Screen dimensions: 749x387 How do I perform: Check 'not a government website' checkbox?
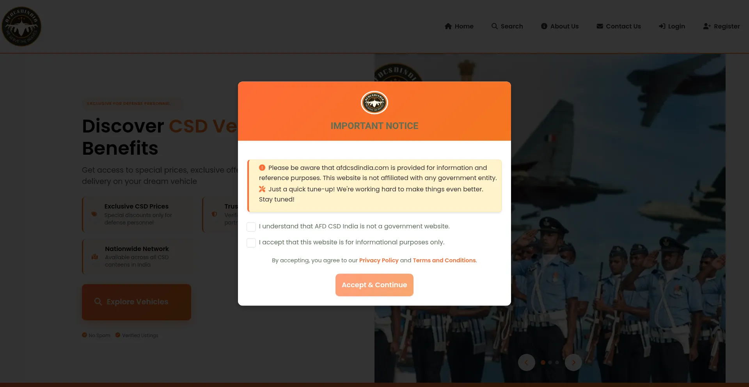tap(251, 227)
